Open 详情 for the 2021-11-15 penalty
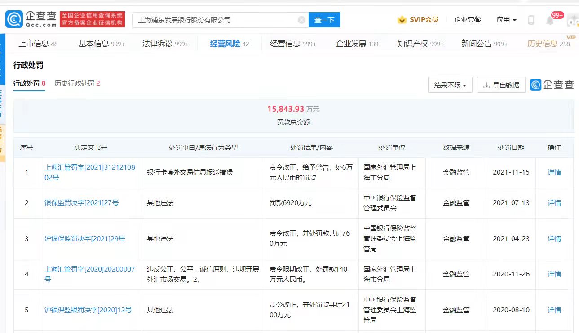The height and width of the screenshot is (333, 579). point(554,172)
